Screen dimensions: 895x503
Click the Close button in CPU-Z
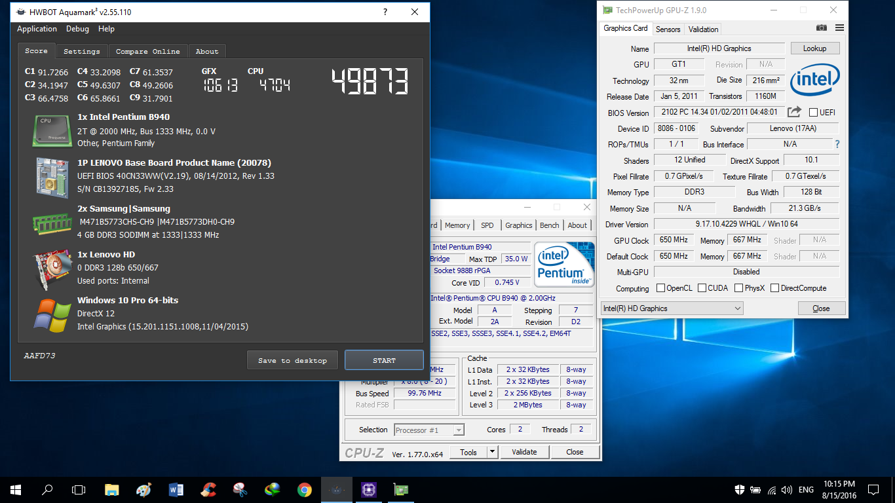pyautogui.click(x=575, y=452)
